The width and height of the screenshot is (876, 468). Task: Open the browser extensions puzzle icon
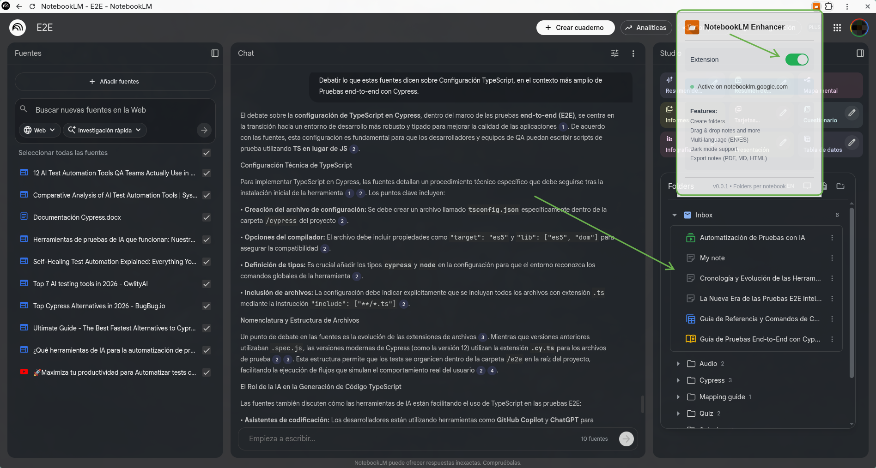[x=829, y=6]
